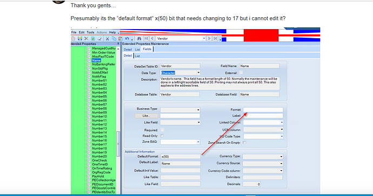373x196 pixels.
Task: Click the Delete (X) toolbar icon
Action: pos(86,38)
